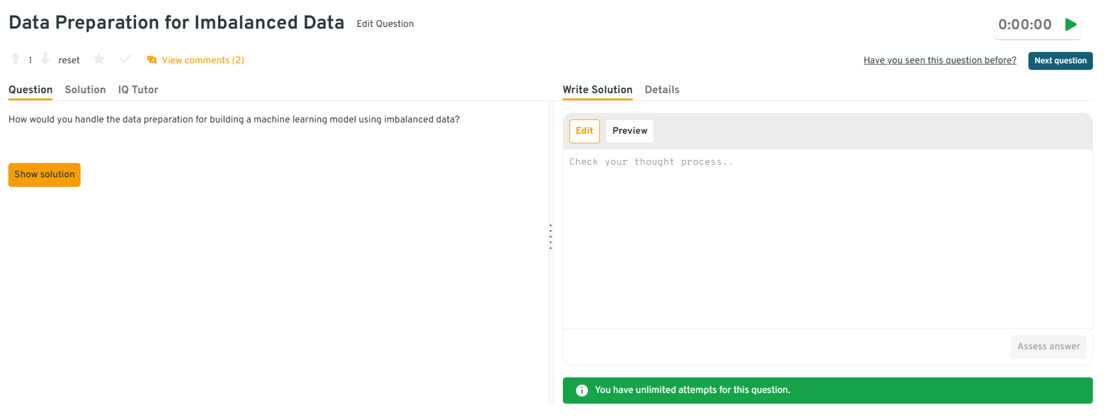This screenshot has height=418, width=1109.
Task: Start the timer with the green play icon
Action: (1071, 24)
